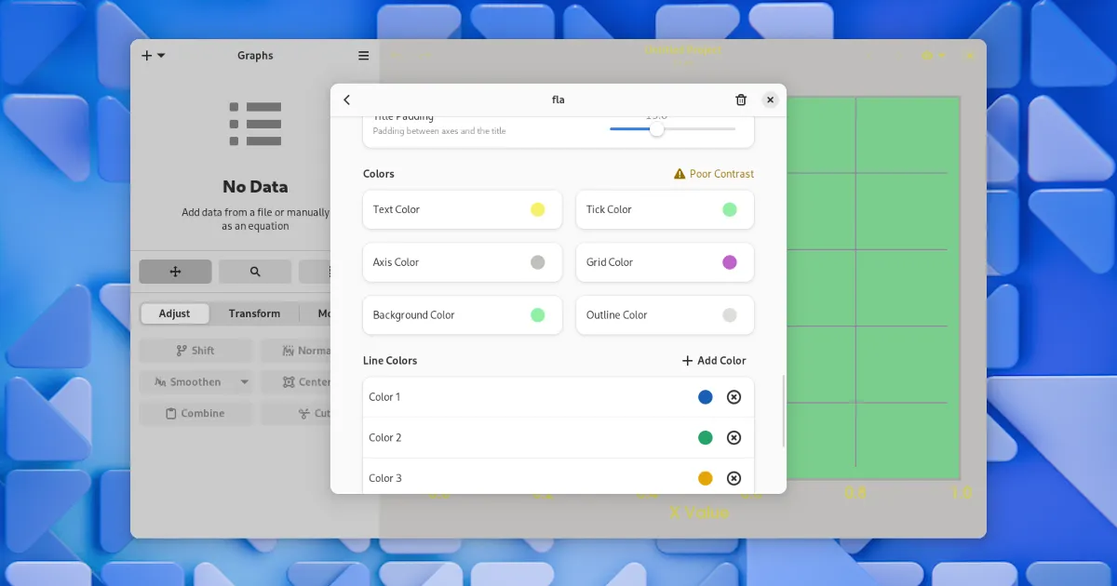Open the hamburger menu in Graphs sidebar
The height and width of the screenshot is (586, 1117).
[363, 56]
